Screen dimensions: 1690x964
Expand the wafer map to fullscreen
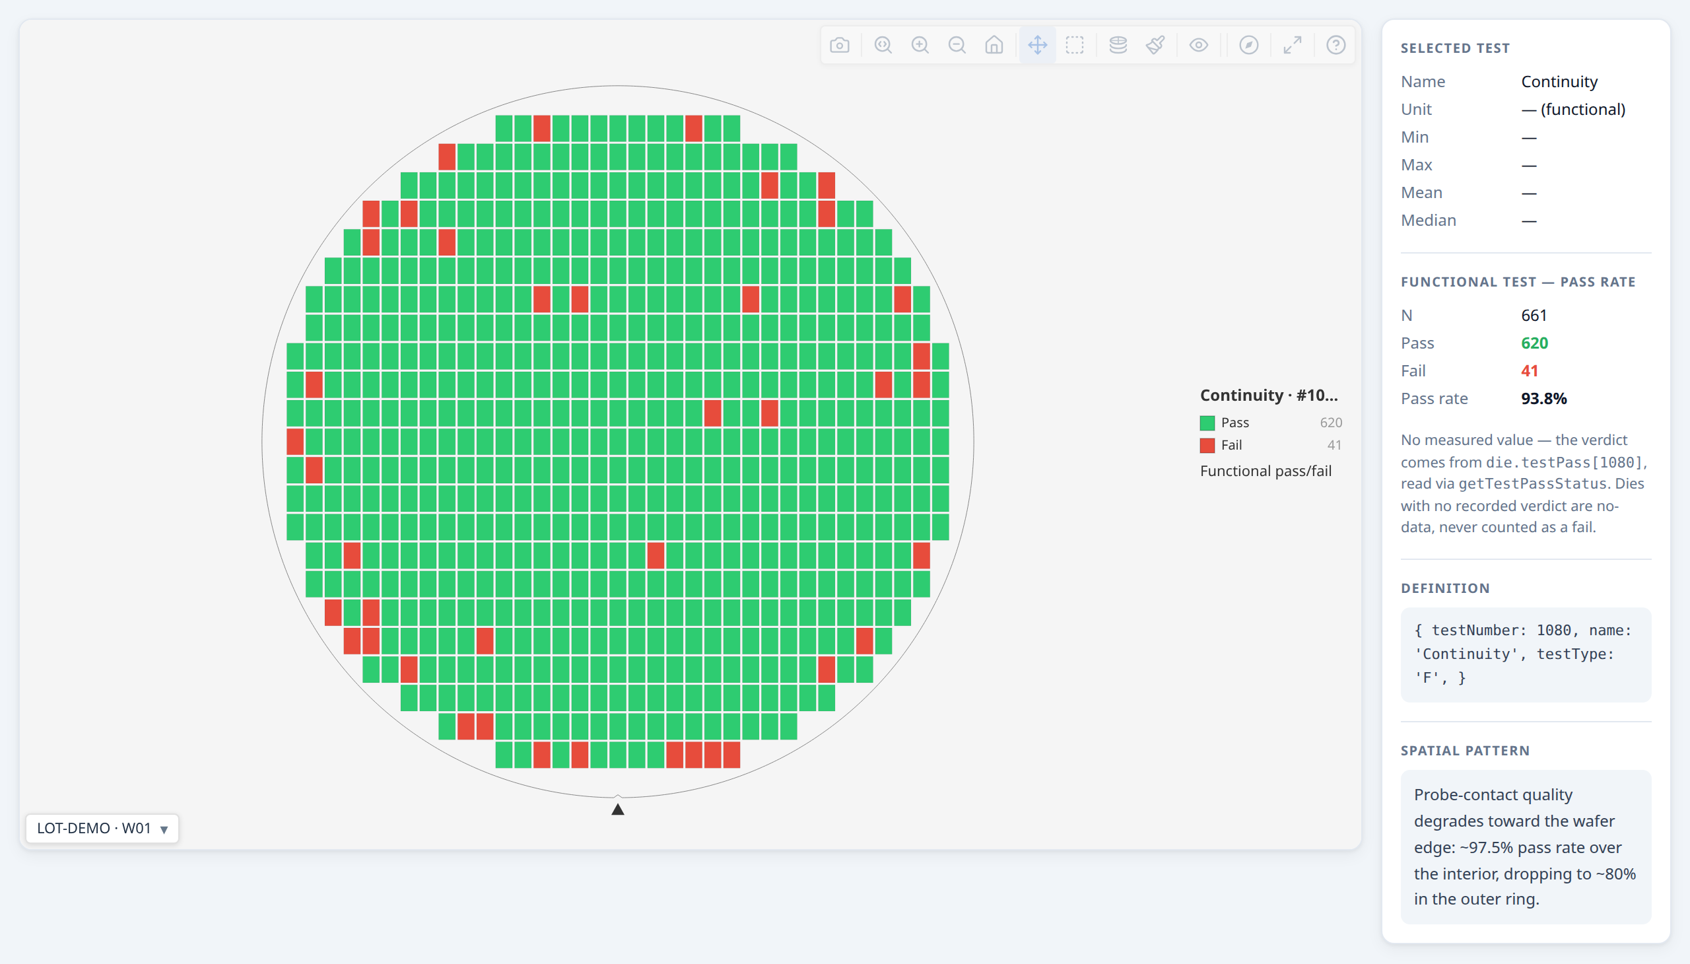tap(1292, 45)
